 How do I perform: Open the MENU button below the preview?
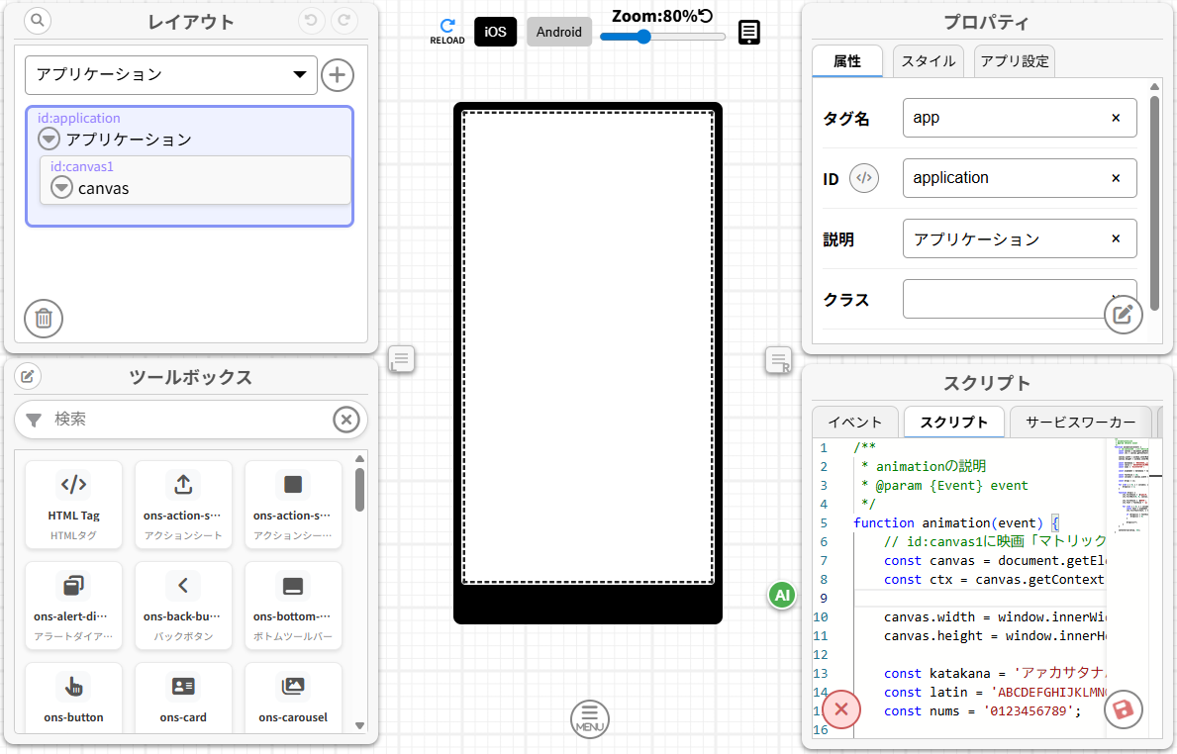(x=589, y=719)
